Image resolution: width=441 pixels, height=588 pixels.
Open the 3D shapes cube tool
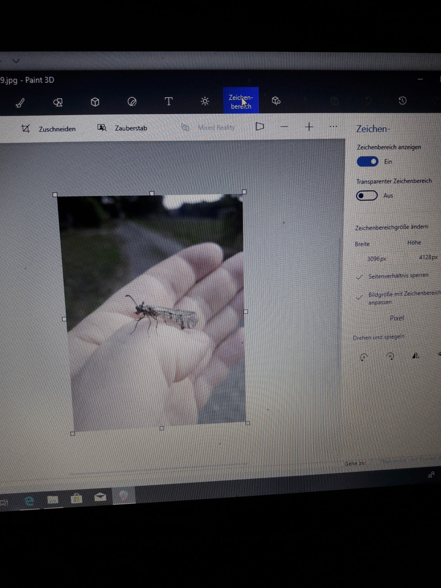(95, 102)
